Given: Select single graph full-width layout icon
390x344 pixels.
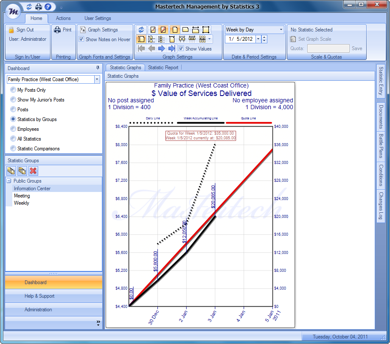Looking at the screenshot, I should [x=172, y=39].
